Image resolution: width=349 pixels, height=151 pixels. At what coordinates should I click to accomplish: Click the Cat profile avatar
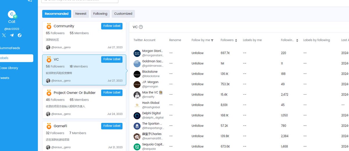(x=12, y=14)
